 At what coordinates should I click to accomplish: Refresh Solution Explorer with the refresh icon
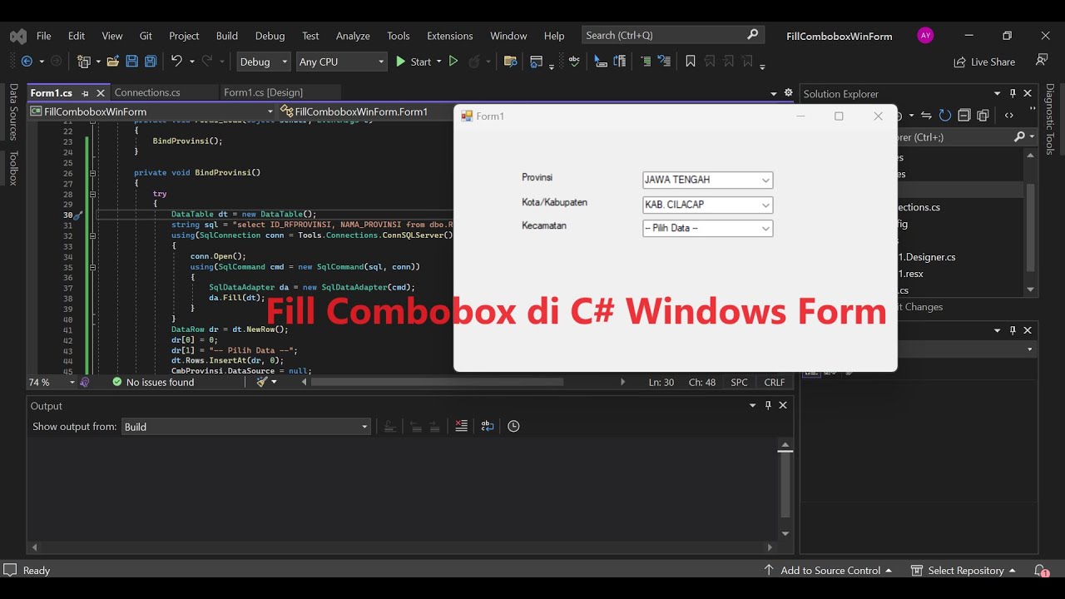[x=945, y=116]
